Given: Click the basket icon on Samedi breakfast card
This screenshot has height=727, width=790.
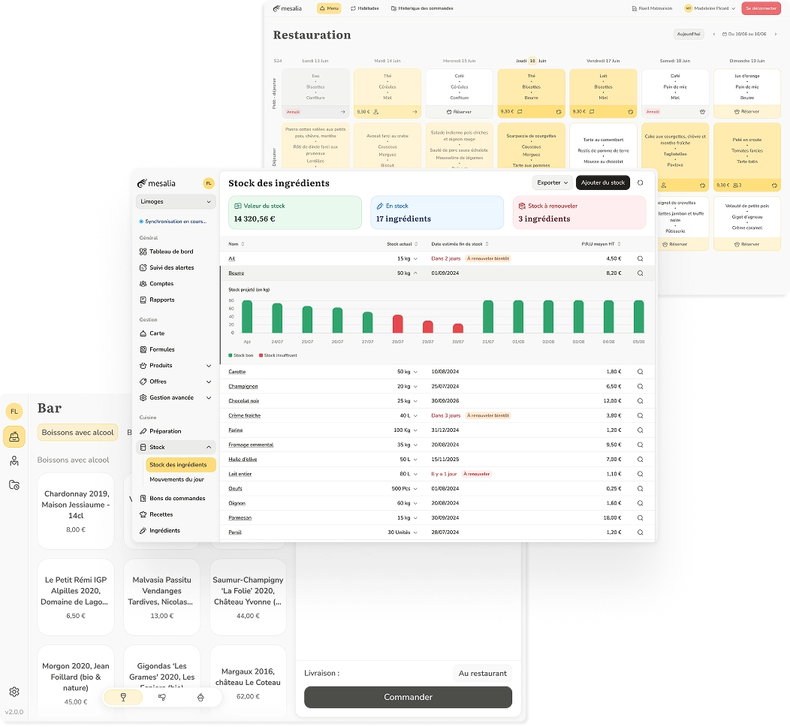Looking at the screenshot, I should click(701, 111).
